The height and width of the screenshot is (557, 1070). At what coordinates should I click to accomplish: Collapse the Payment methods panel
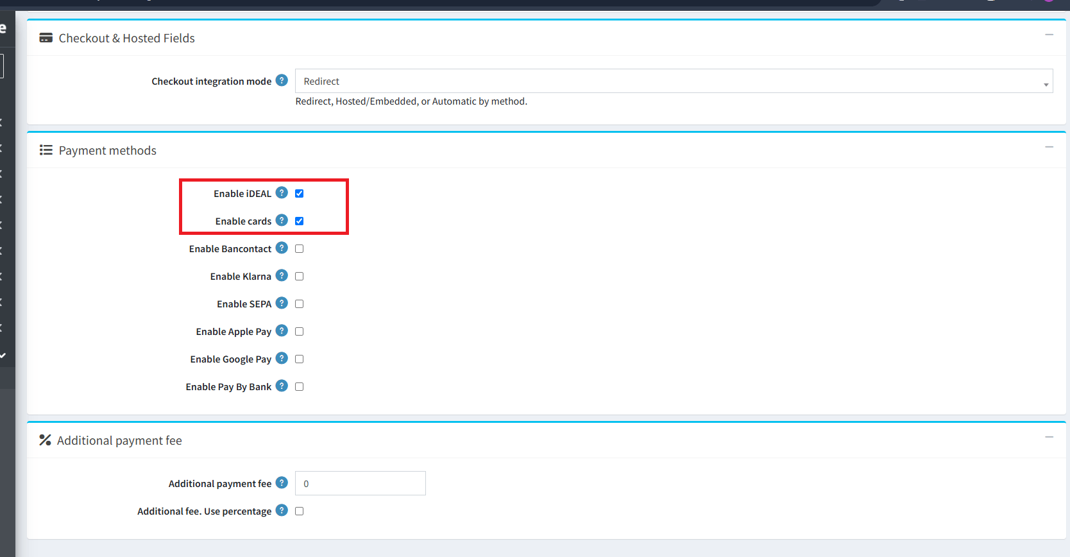coord(1049,147)
